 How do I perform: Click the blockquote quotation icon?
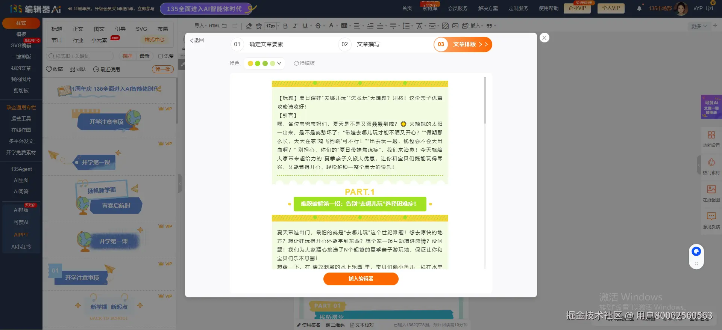(489, 26)
